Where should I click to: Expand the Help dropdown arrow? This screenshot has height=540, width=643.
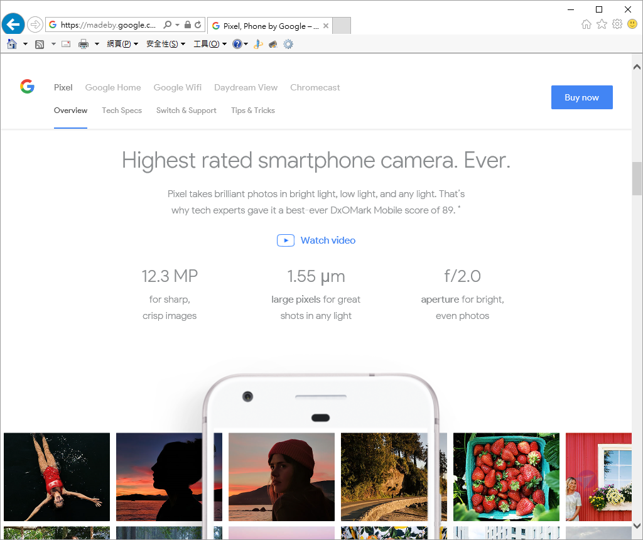pyautogui.click(x=246, y=44)
